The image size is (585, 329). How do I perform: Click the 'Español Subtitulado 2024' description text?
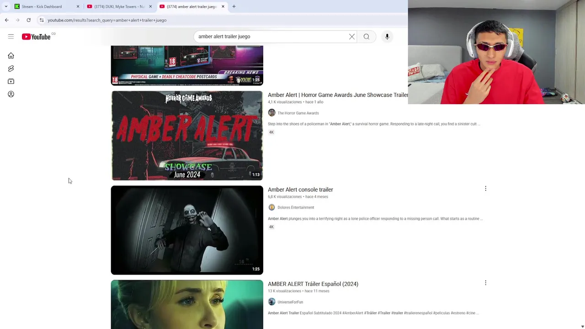[373, 313]
